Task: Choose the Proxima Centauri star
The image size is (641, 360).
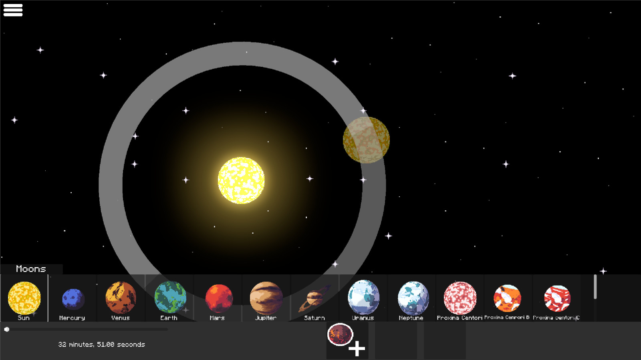Action: click(460, 298)
